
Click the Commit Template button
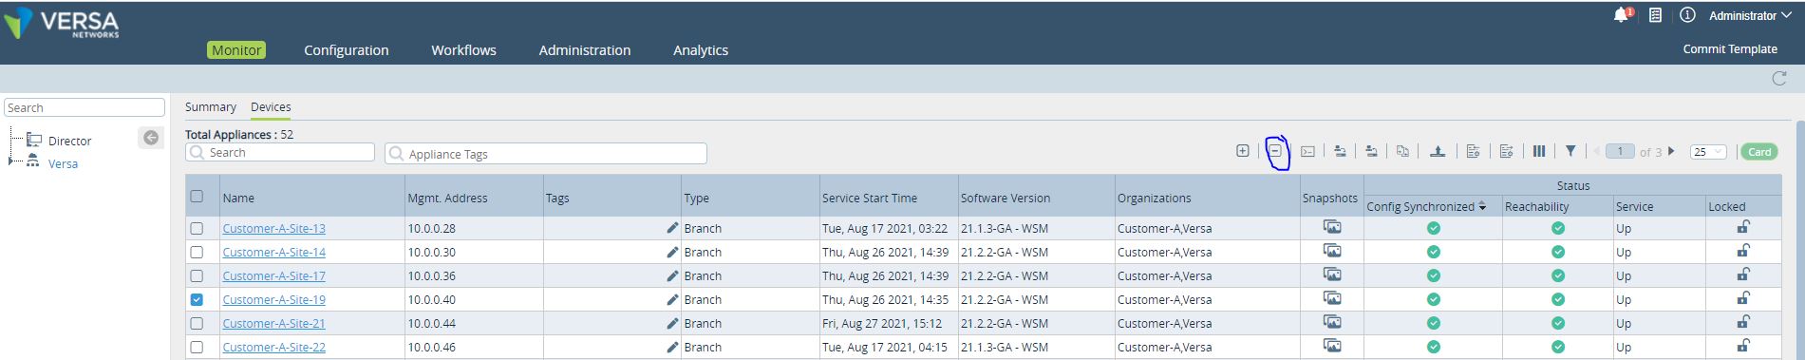click(1730, 49)
